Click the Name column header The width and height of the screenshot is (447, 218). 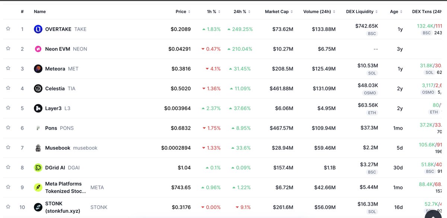point(40,12)
